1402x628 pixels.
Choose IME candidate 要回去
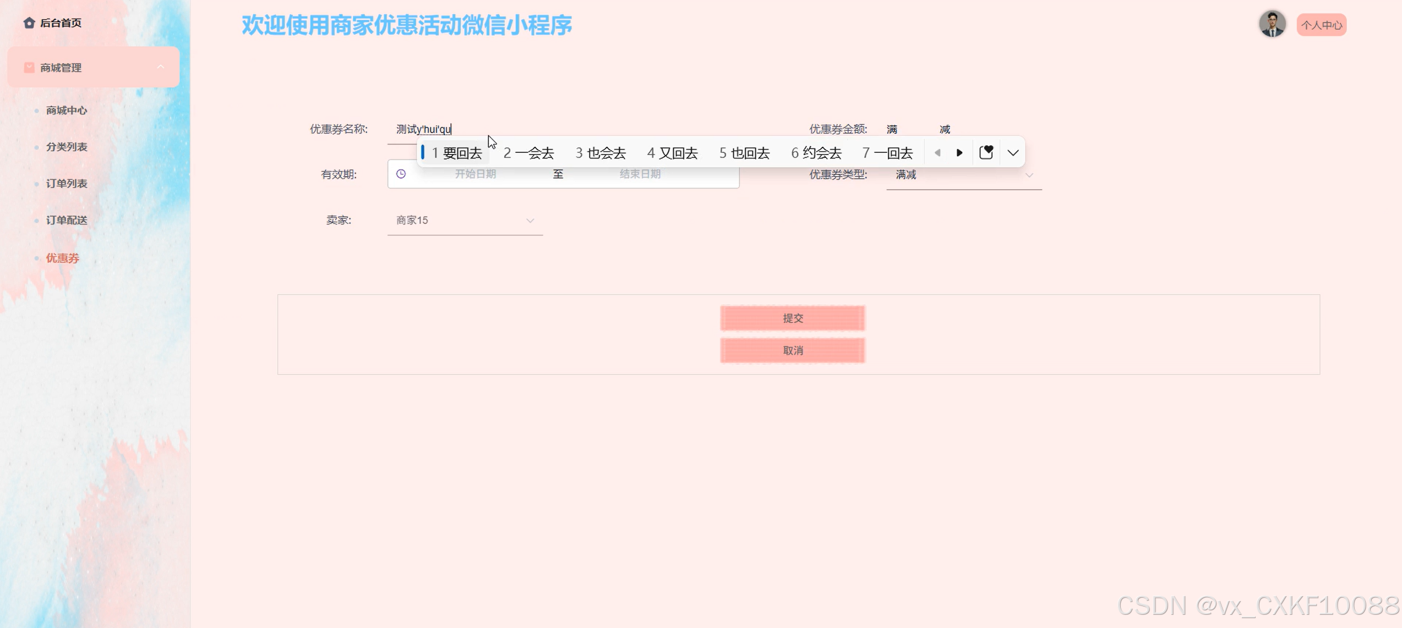[456, 153]
